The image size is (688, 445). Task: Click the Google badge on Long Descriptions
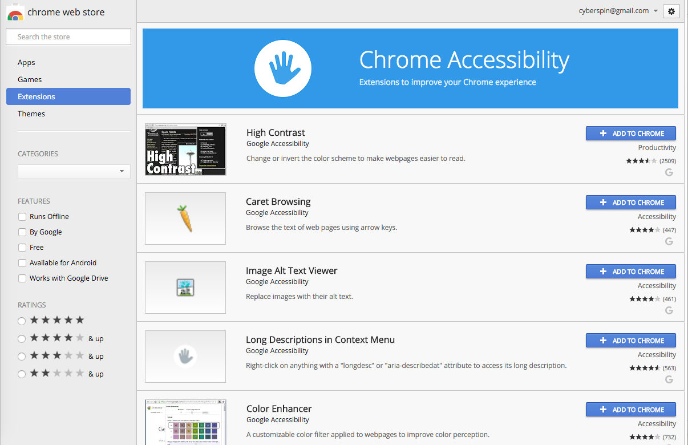pyautogui.click(x=669, y=379)
